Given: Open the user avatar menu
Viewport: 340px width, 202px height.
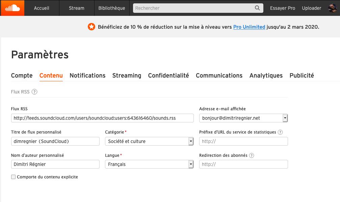Looking at the screenshot, I should pos(333,8).
